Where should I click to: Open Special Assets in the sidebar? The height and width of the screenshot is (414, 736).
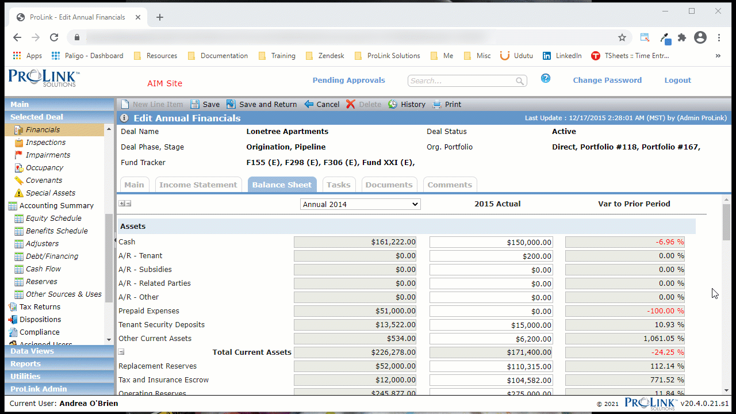51,193
